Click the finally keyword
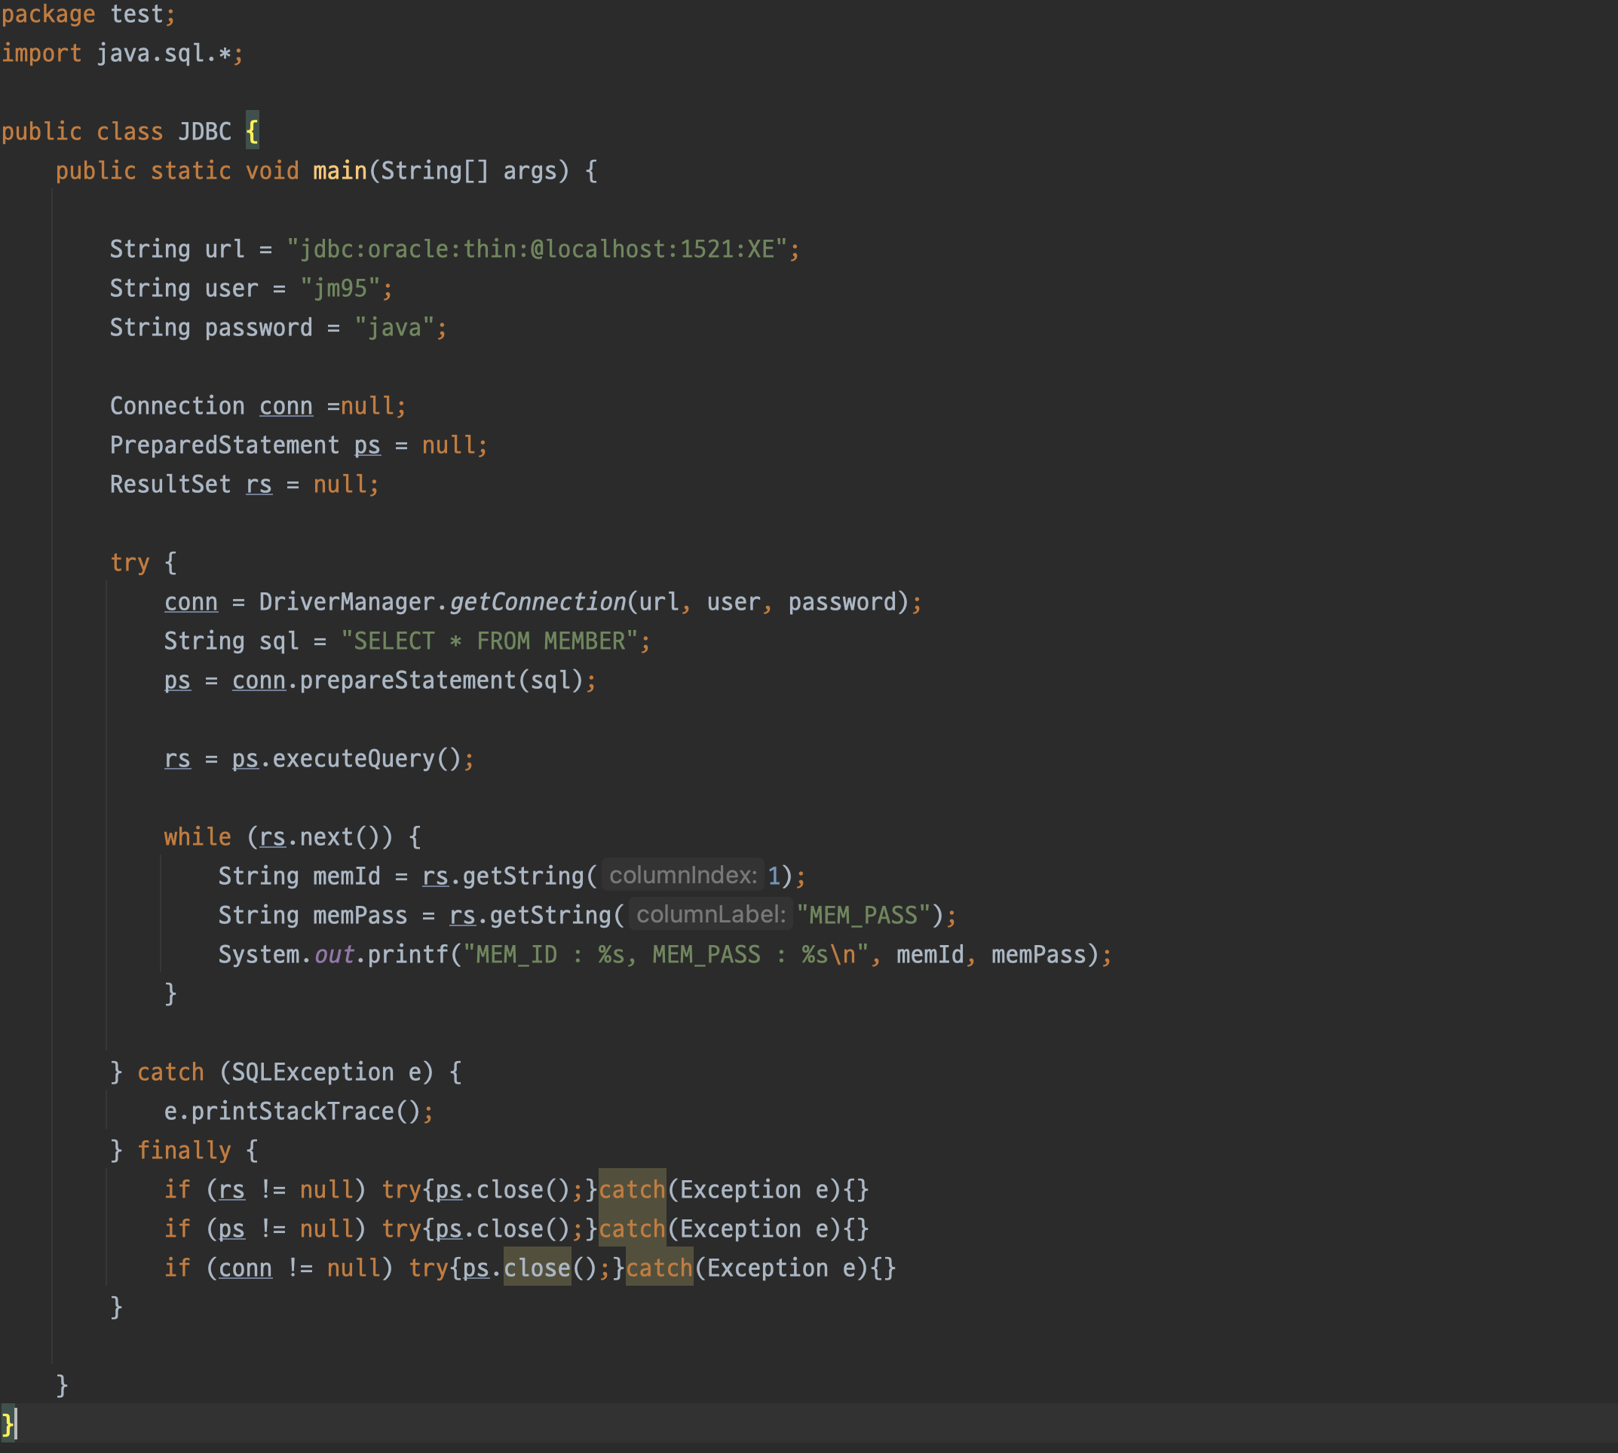 coord(184,1151)
